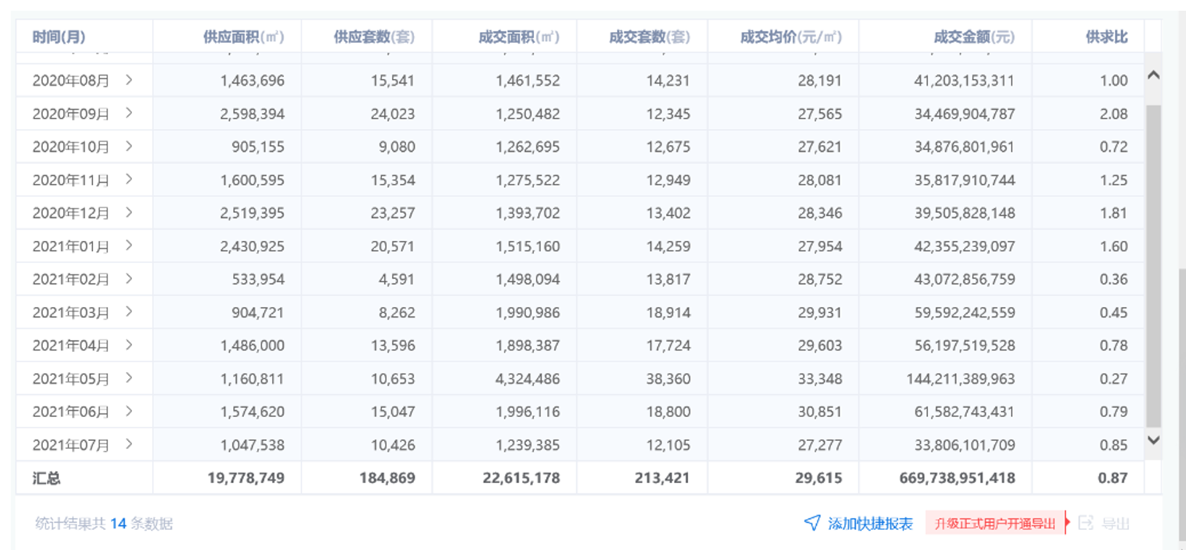Click the 成交均价(元/㎡) column header
This screenshot has width=1186, height=550.
pos(790,37)
